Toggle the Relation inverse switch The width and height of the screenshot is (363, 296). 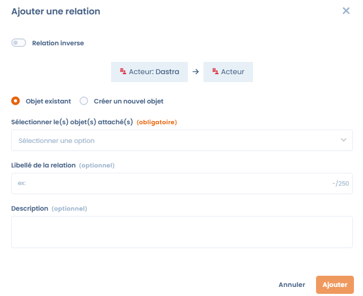point(19,43)
